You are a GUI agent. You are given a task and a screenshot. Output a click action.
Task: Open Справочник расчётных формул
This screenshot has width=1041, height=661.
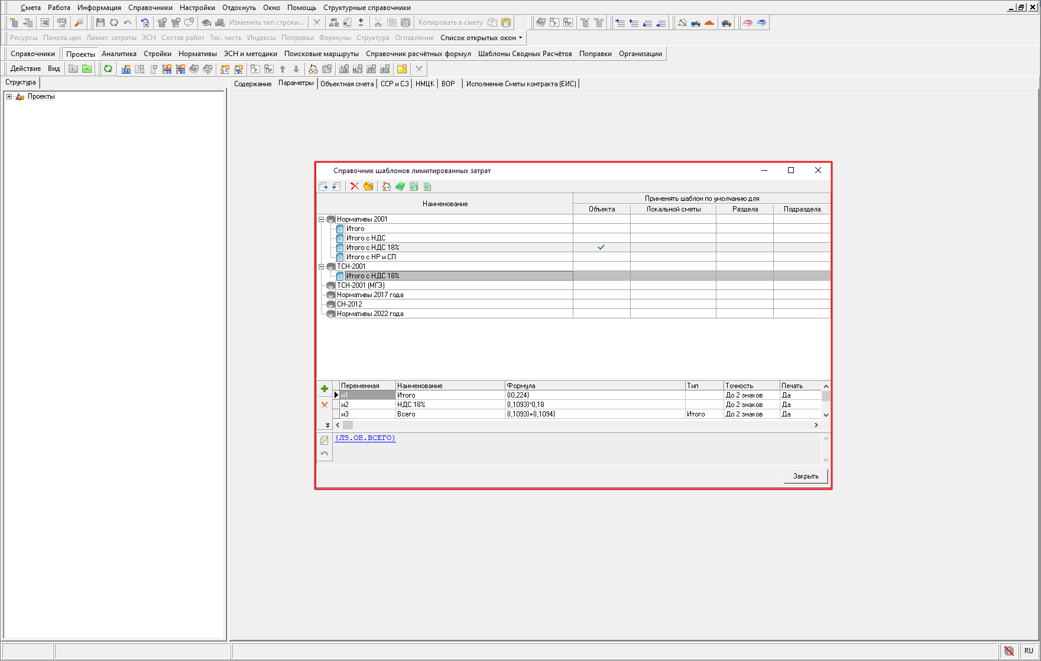pos(419,54)
